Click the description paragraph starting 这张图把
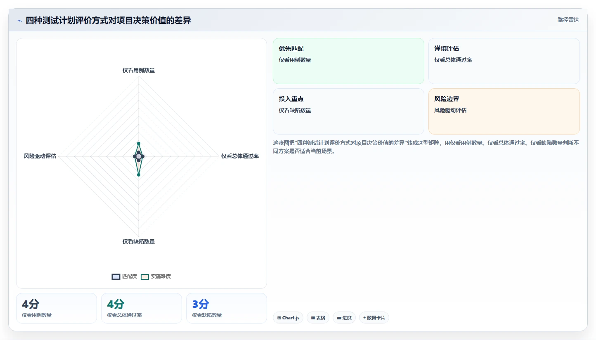The image size is (596, 340). (426, 147)
